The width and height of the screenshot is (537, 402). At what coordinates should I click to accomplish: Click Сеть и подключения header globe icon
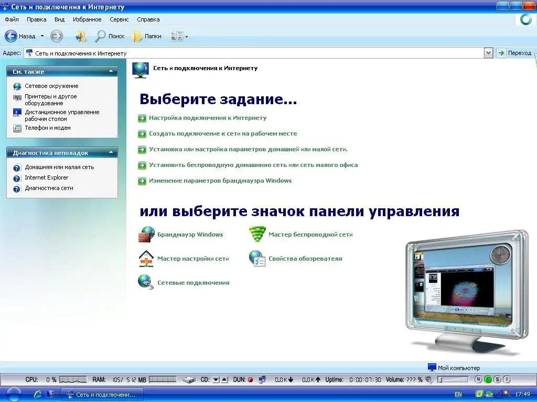[x=141, y=70]
